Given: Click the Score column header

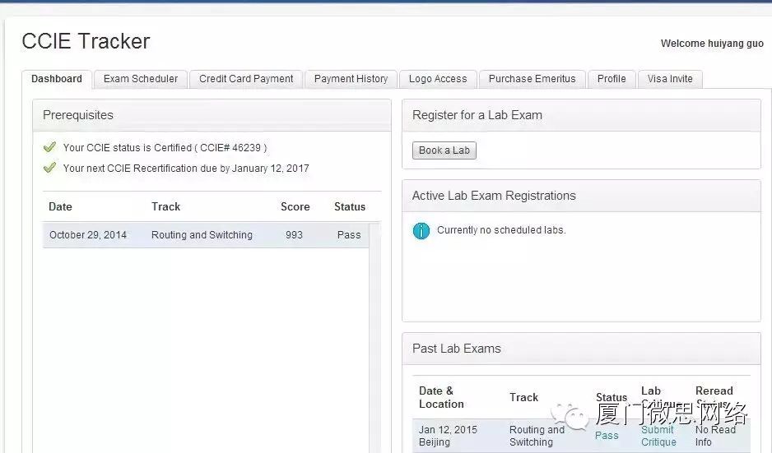Looking at the screenshot, I should tap(295, 206).
